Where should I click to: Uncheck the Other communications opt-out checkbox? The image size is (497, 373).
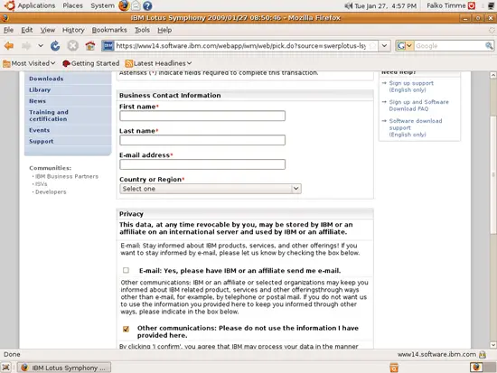(x=126, y=329)
